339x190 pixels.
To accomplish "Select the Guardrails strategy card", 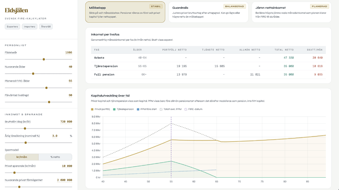I will pos(208,12).
